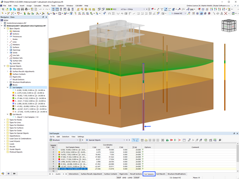Open Selection menu in Soil Sample panel

[66, 137]
